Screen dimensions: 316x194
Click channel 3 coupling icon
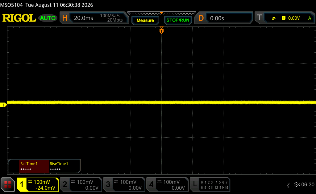tap(116, 182)
